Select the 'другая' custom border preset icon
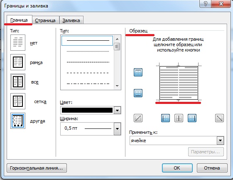This screenshot has width=233, height=180. [18, 121]
